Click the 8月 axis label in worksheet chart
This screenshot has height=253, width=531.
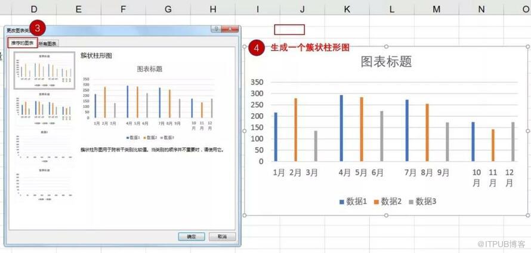click(x=427, y=173)
